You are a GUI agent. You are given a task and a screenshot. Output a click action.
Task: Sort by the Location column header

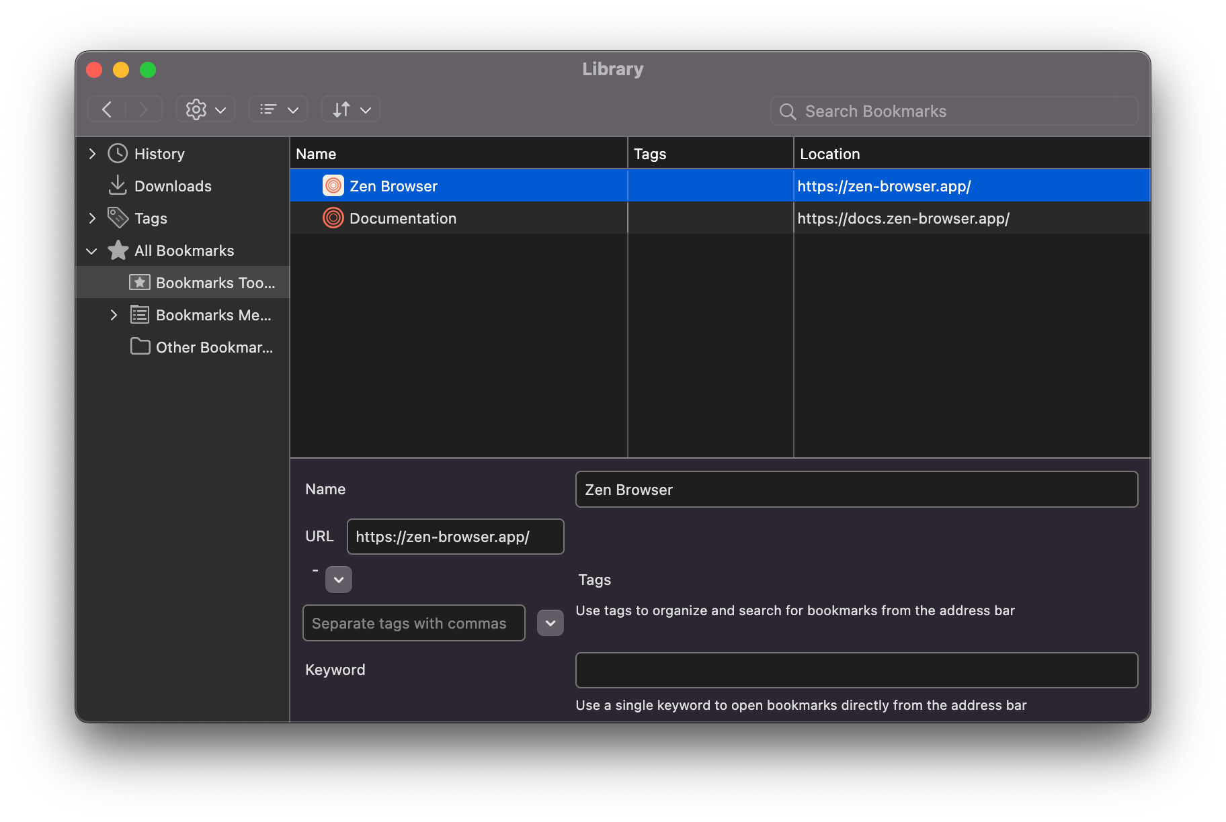click(x=972, y=154)
